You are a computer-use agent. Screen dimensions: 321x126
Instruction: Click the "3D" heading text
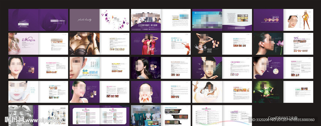pyautogui.click(x=297, y=38)
